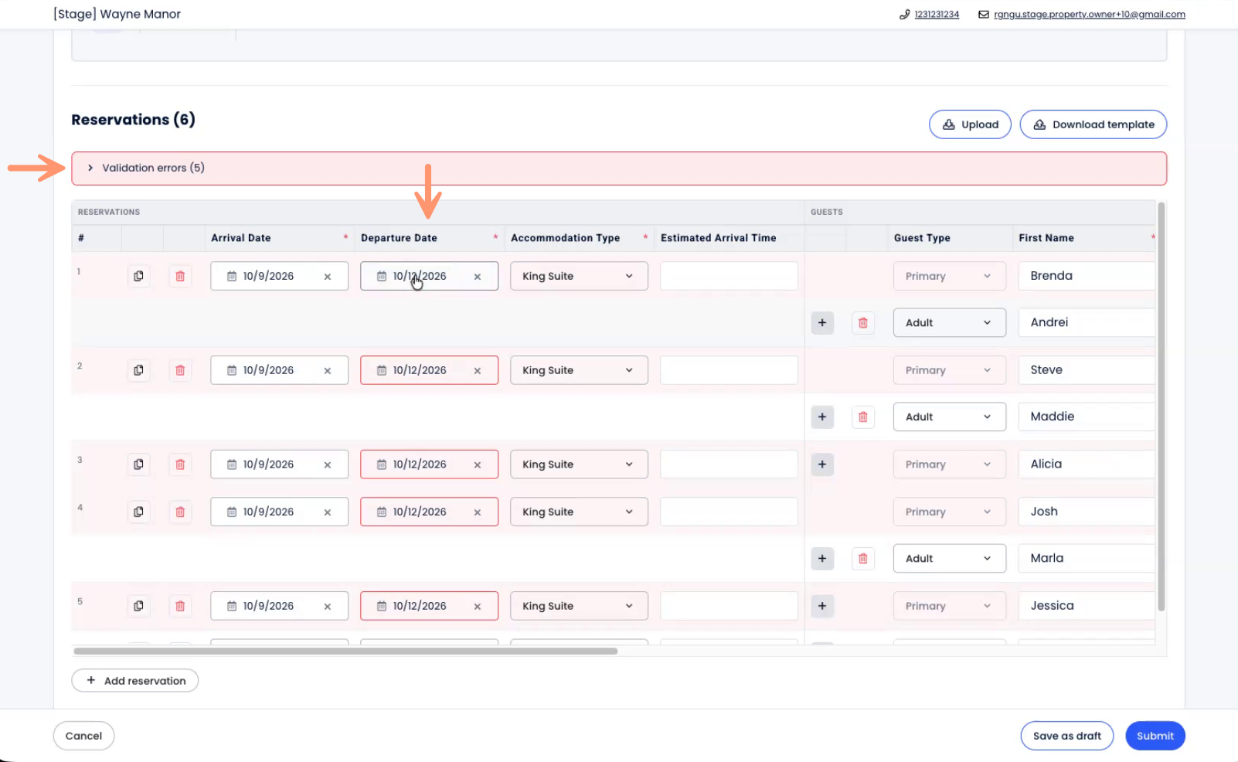
Task: Add a guest to reservation 5
Action: point(822,606)
